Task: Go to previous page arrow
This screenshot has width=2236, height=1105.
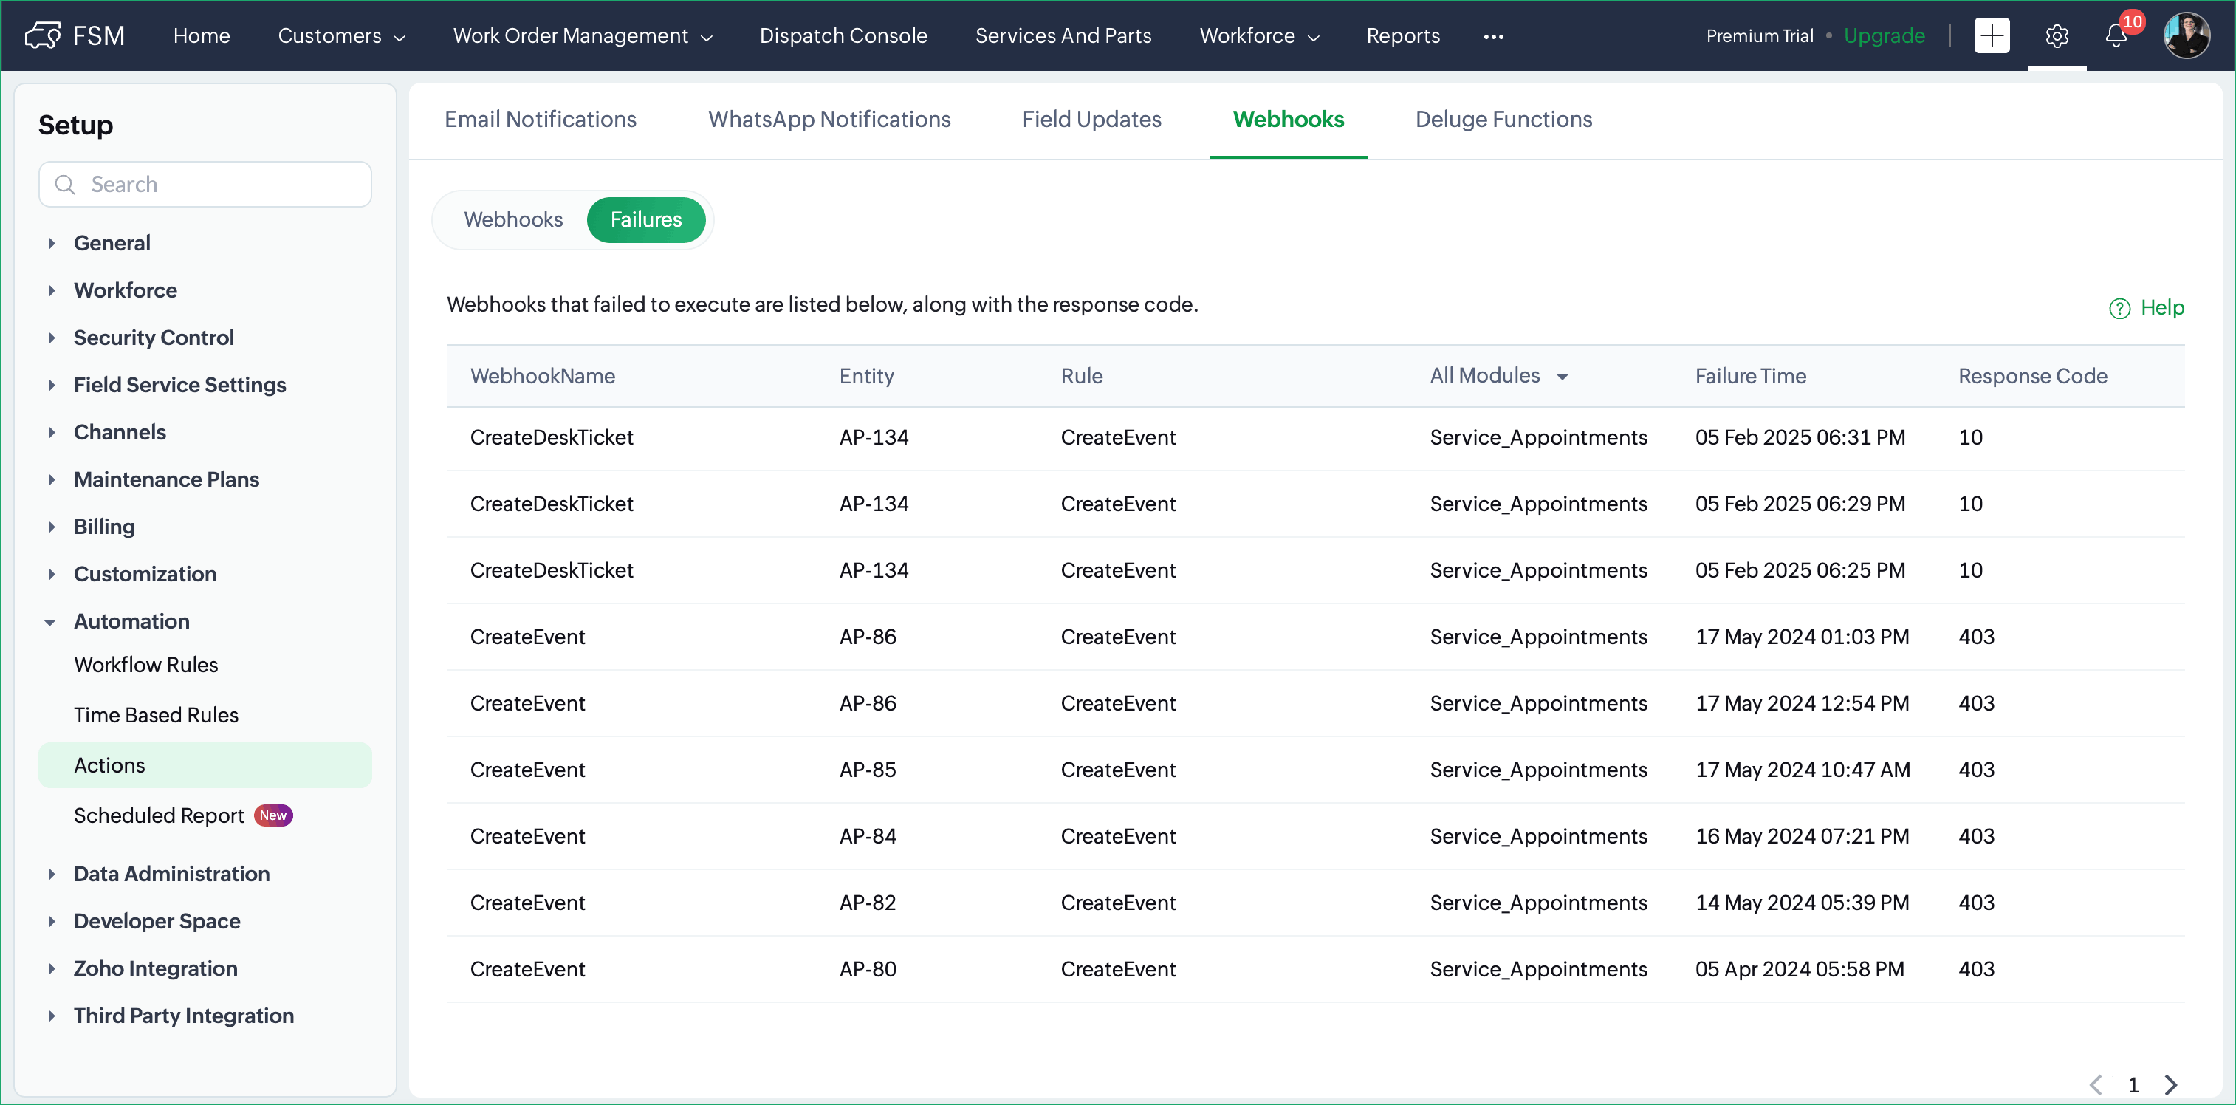Action: (x=2096, y=1084)
